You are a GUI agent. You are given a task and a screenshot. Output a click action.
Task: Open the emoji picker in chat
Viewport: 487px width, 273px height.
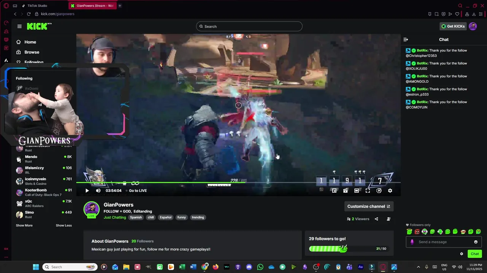tap(476, 242)
